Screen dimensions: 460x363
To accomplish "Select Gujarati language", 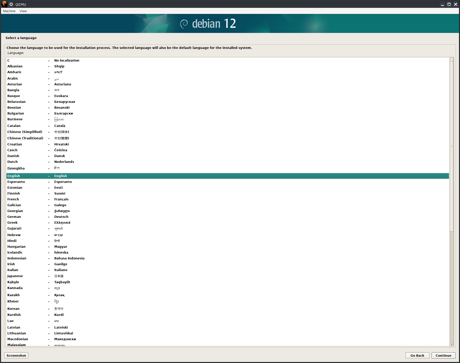I will pos(228,228).
